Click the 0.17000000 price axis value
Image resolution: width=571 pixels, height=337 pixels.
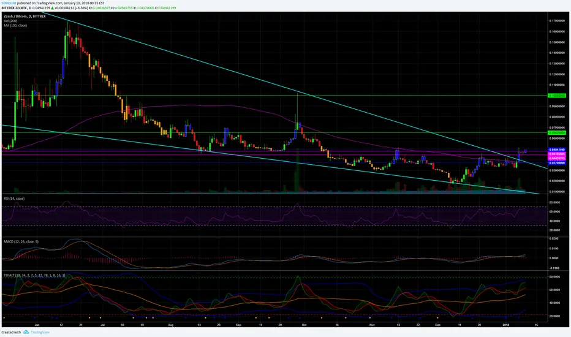[x=557, y=21]
